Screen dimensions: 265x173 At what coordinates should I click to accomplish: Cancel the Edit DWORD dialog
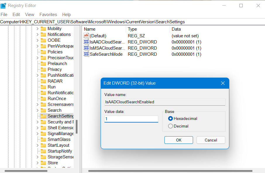(211, 140)
